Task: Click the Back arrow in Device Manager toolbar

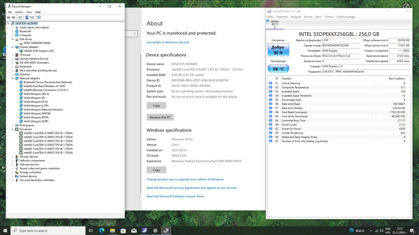Action: coord(9,17)
